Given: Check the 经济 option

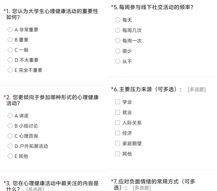Looking at the screenshot, I should [x=117, y=133].
